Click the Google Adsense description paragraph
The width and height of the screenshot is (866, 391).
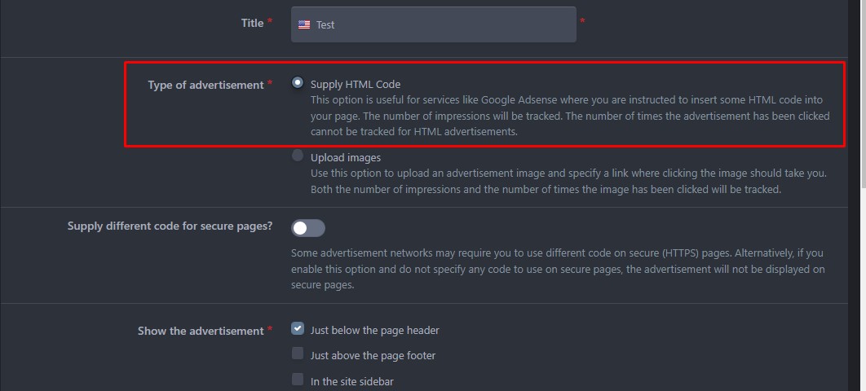(570, 116)
